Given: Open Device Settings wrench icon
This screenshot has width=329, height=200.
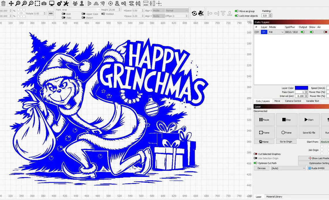Looking at the screenshot, I should coord(66,3).
